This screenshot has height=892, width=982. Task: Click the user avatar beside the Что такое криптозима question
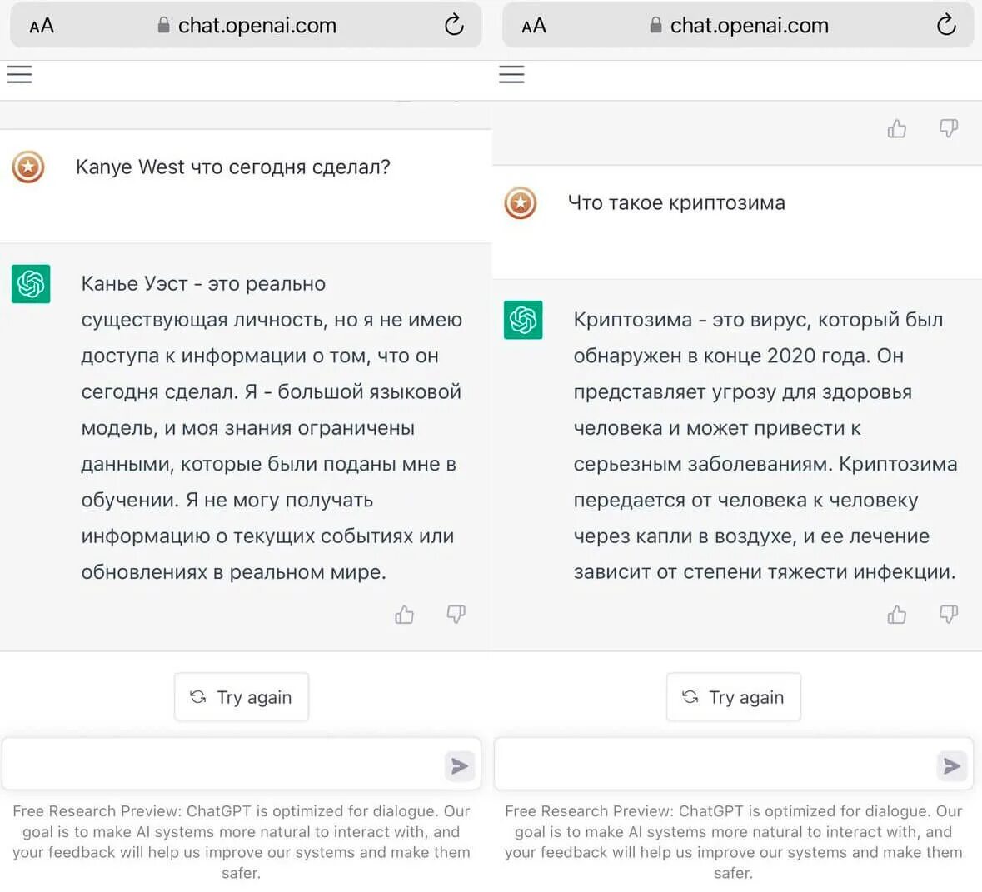click(x=521, y=203)
